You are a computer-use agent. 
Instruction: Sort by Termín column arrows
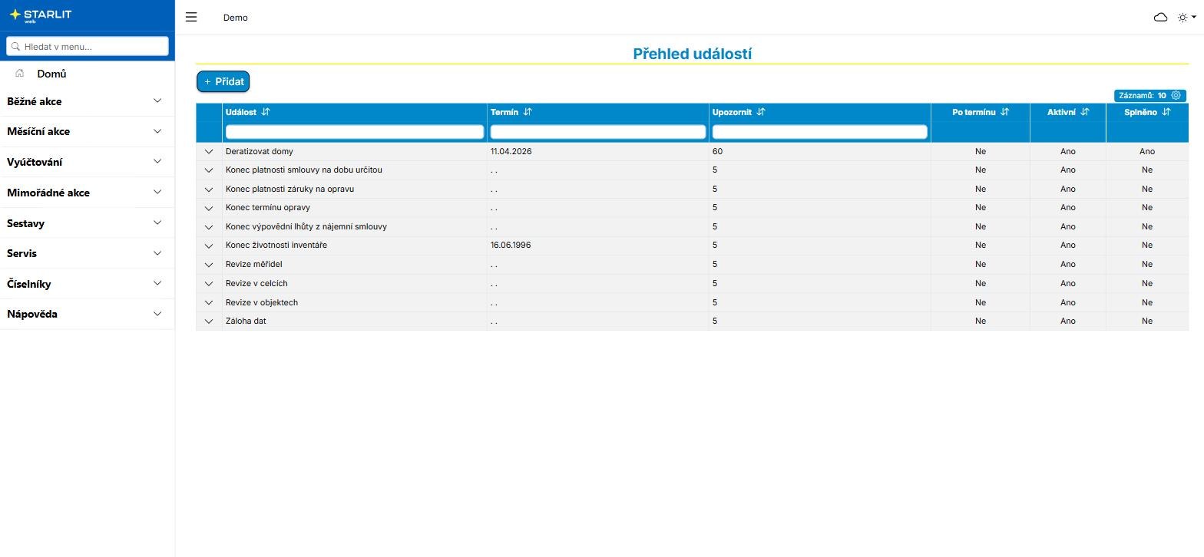point(528,112)
